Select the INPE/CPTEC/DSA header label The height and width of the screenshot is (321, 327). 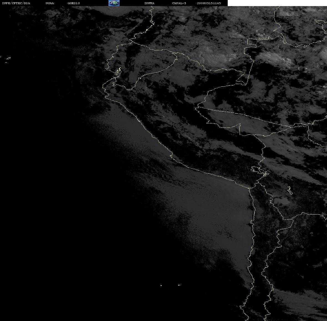pyautogui.click(x=16, y=3)
